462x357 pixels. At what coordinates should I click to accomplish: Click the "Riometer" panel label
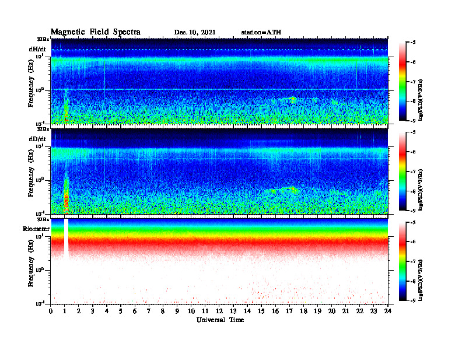pyautogui.click(x=36, y=229)
